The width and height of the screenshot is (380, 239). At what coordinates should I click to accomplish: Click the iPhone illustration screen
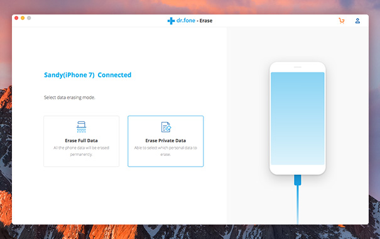(298, 118)
